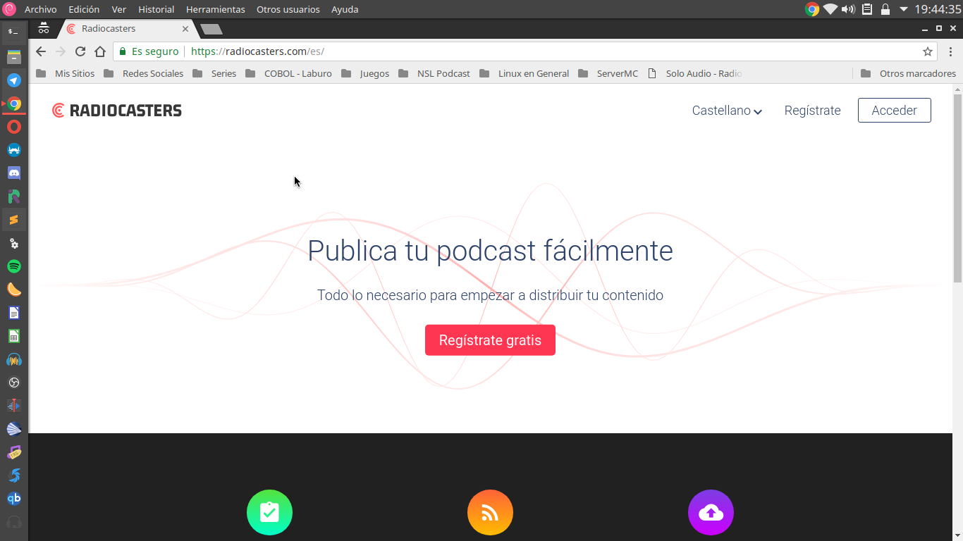Open the Castellano language dropdown

[727, 111]
